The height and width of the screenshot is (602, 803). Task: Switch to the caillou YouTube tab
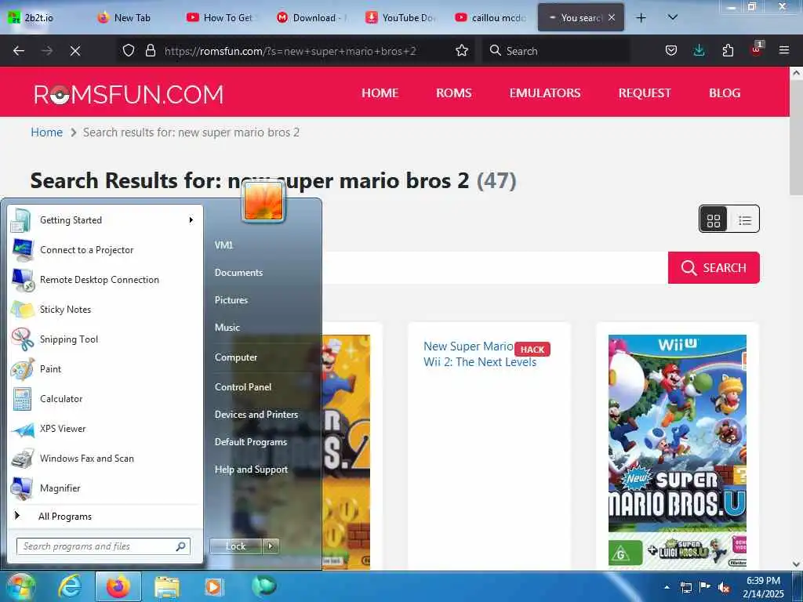(x=491, y=18)
